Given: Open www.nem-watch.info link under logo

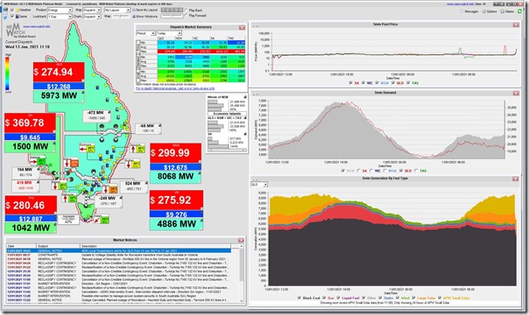Looking at the screenshot, I should pos(37,26).
